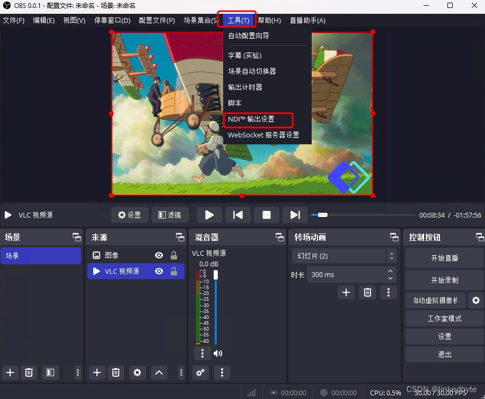485x399 pixels.
Task: Click the media seek slider handle
Action: [x=323, y=215]
